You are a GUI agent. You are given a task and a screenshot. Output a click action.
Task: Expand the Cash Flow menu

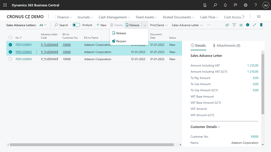[209, 17]
